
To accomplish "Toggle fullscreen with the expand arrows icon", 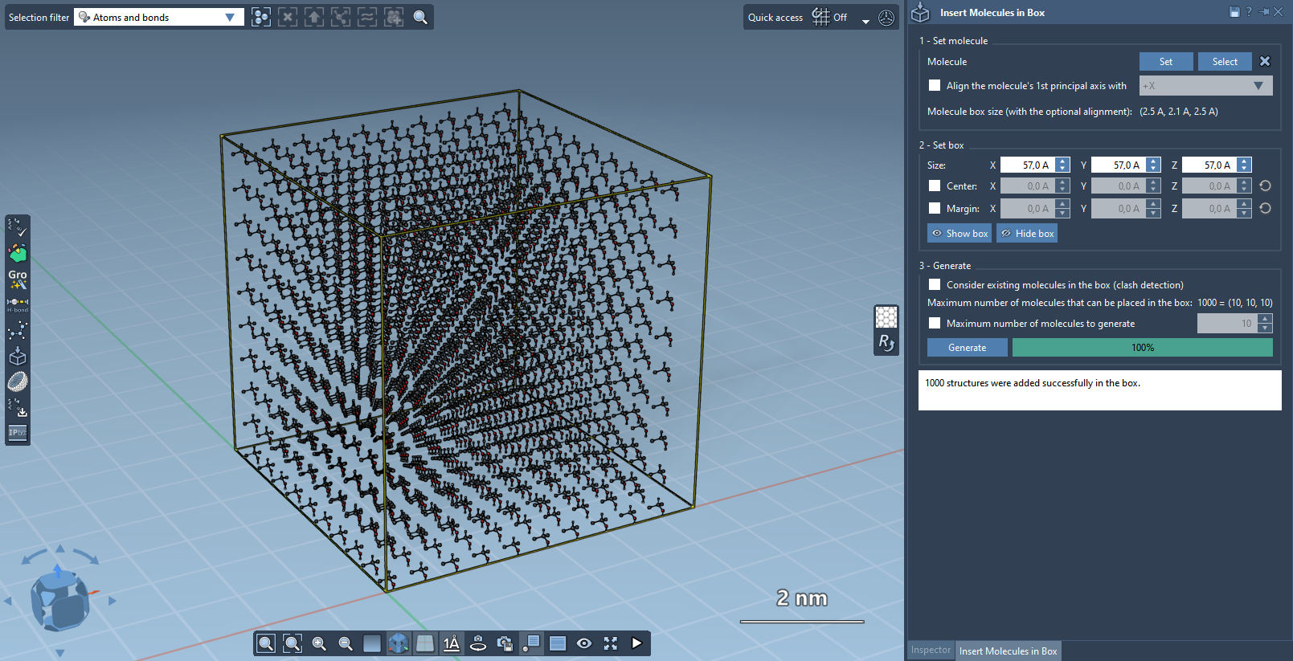I will (611, 643).
